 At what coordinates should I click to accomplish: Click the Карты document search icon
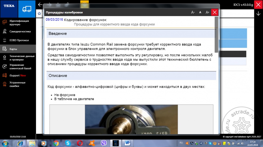point(5,49)
